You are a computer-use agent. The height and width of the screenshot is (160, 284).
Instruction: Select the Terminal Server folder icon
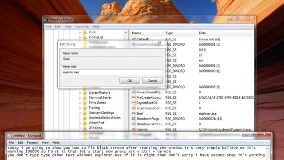(x=85, y=98)
